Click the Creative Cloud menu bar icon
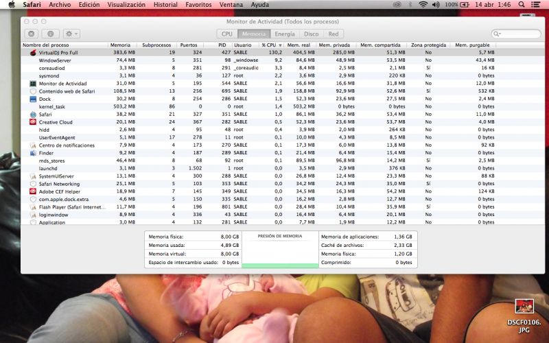549x343 pixels. pyautogui.click(x=397, y=5)
